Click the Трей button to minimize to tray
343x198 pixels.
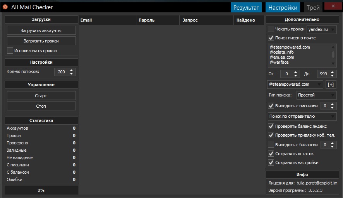pos(313,7)
